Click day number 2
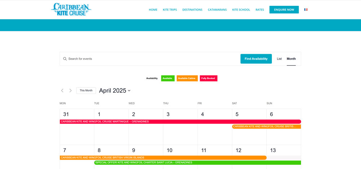The height and width of the screenshot is (169, 361). [x=134, y=114]
